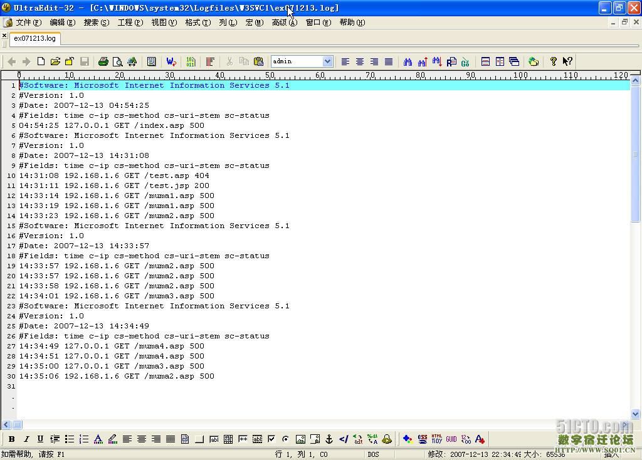The height and width of the screenshot is (460, 642).
Task: Click line 10 containing /test.asp 404
Action: 114,175
